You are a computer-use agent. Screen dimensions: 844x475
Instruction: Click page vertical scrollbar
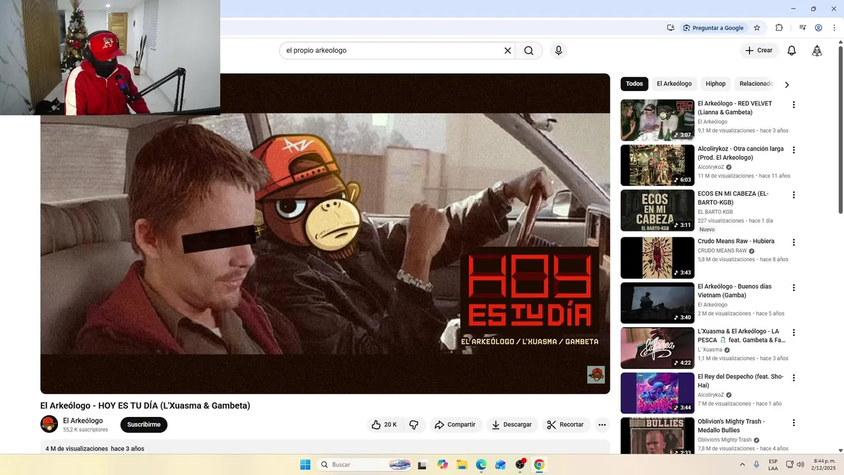840,129
